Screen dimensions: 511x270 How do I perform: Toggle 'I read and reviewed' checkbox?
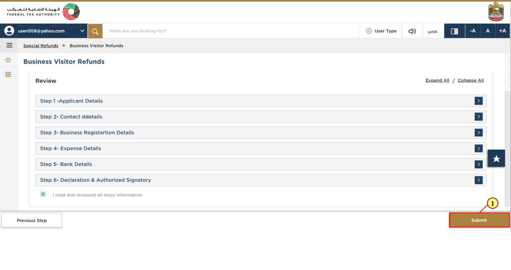tap(43, 194)
